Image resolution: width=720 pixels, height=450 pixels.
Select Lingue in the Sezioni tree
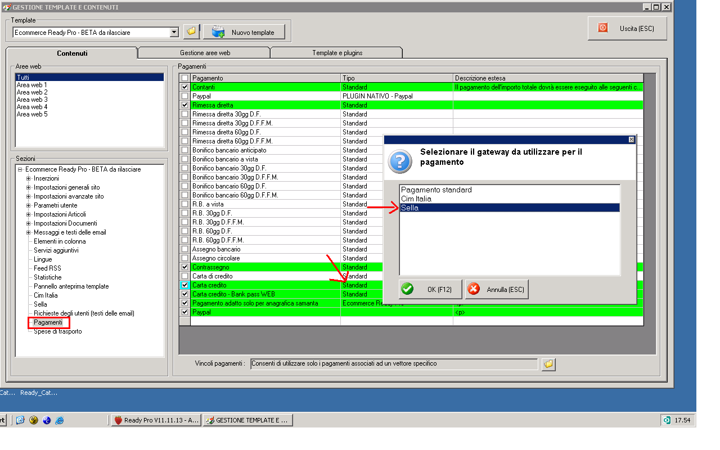pos(43,259)
